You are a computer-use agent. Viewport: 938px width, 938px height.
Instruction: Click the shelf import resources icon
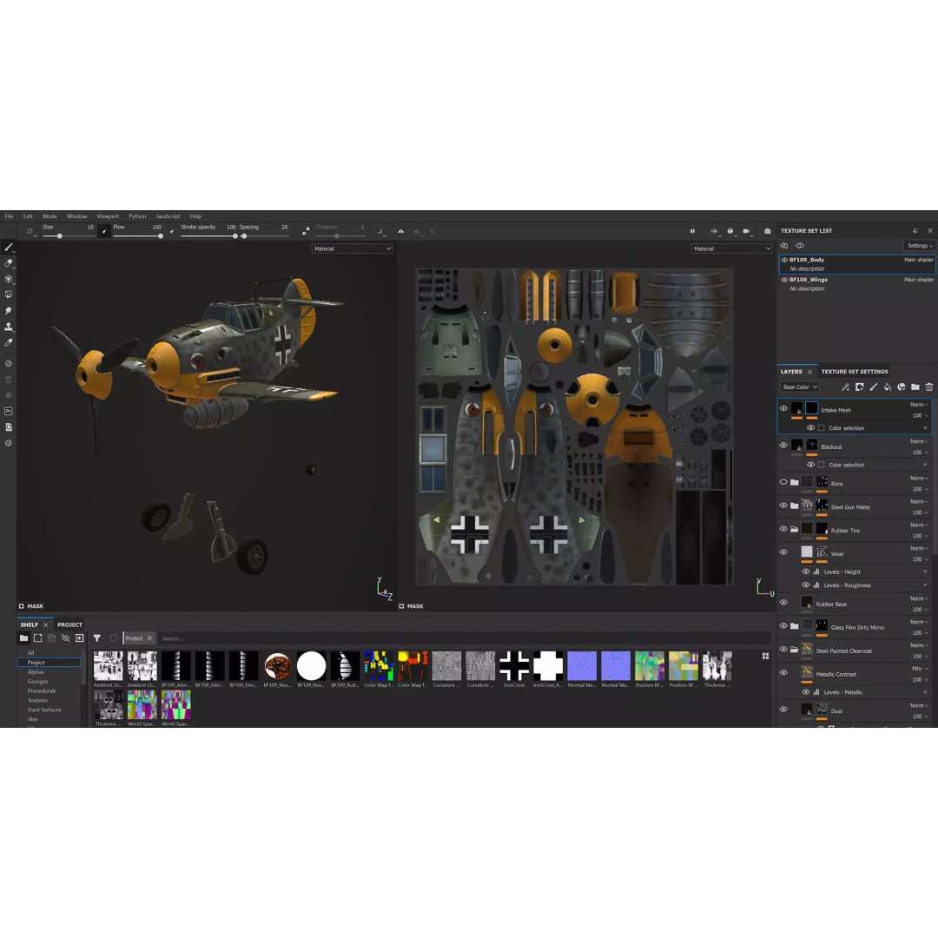(x=80, y=638)
